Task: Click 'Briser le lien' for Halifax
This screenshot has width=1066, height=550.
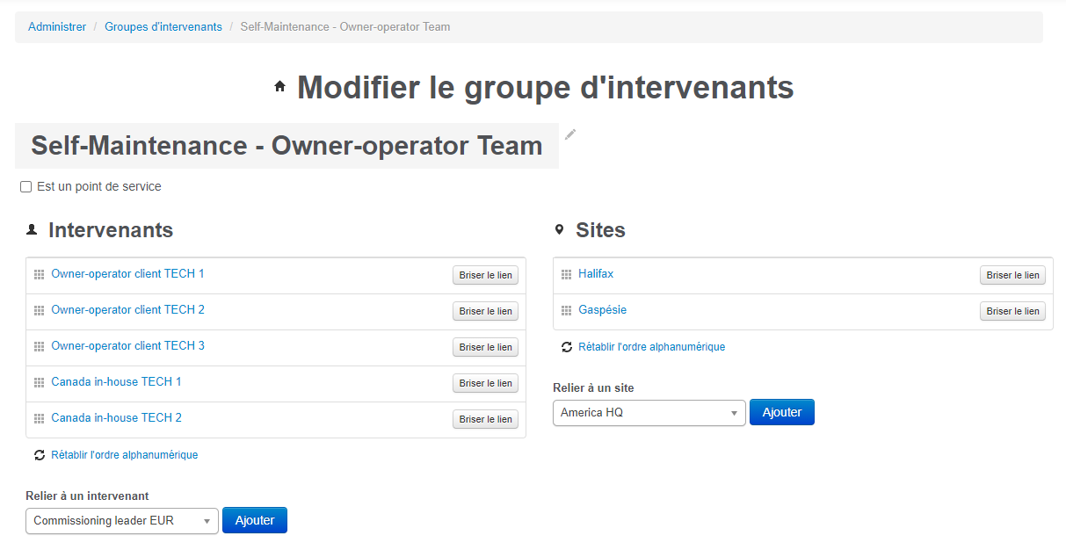Action: [1012, 274]
